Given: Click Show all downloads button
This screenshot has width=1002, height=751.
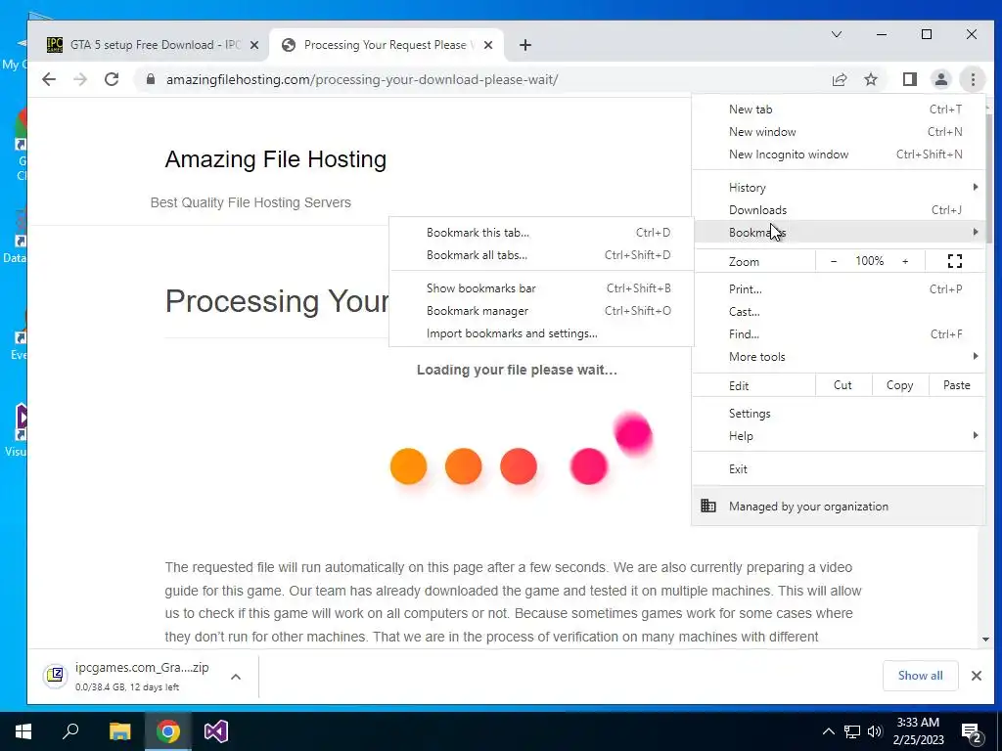Looking at the screenshot, I should pyautogui.click(x=920, y=676).
